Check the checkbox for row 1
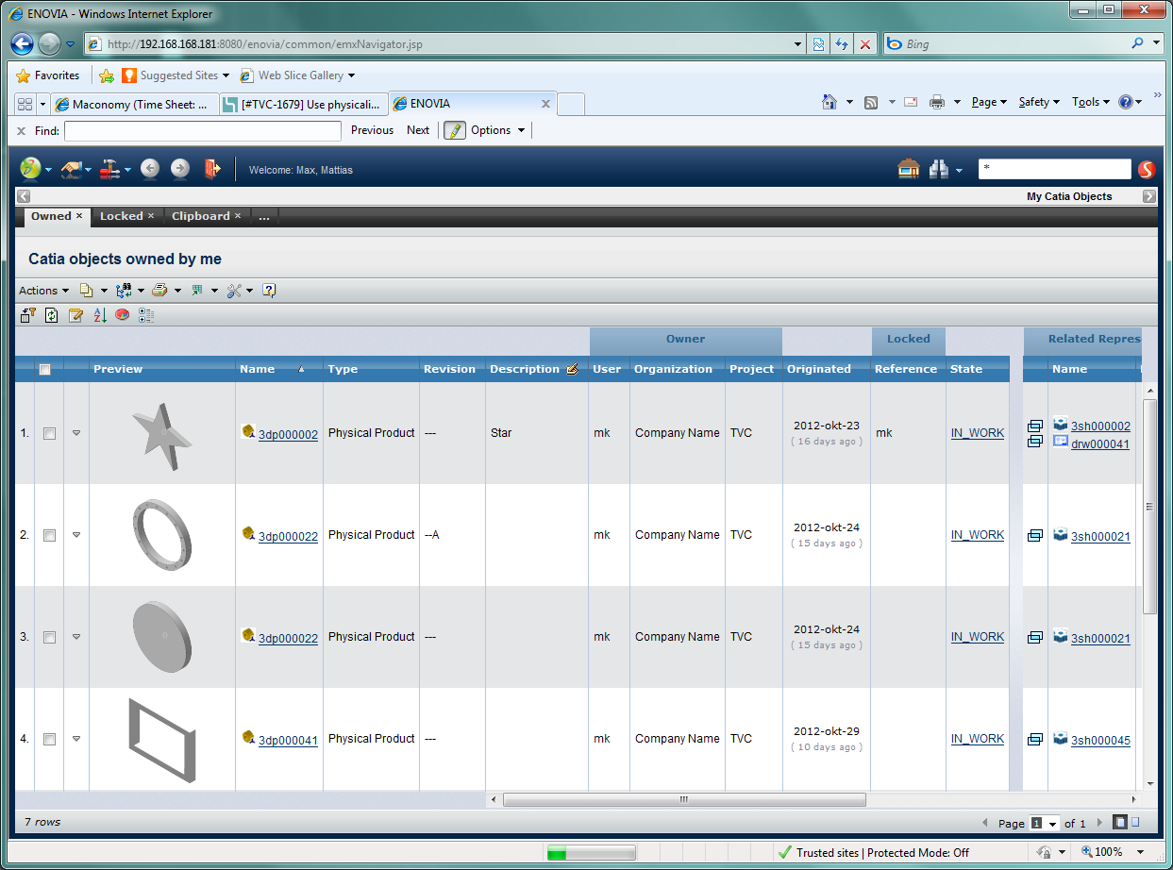This screenshot has width=1173, height=870. click(50, 434)
